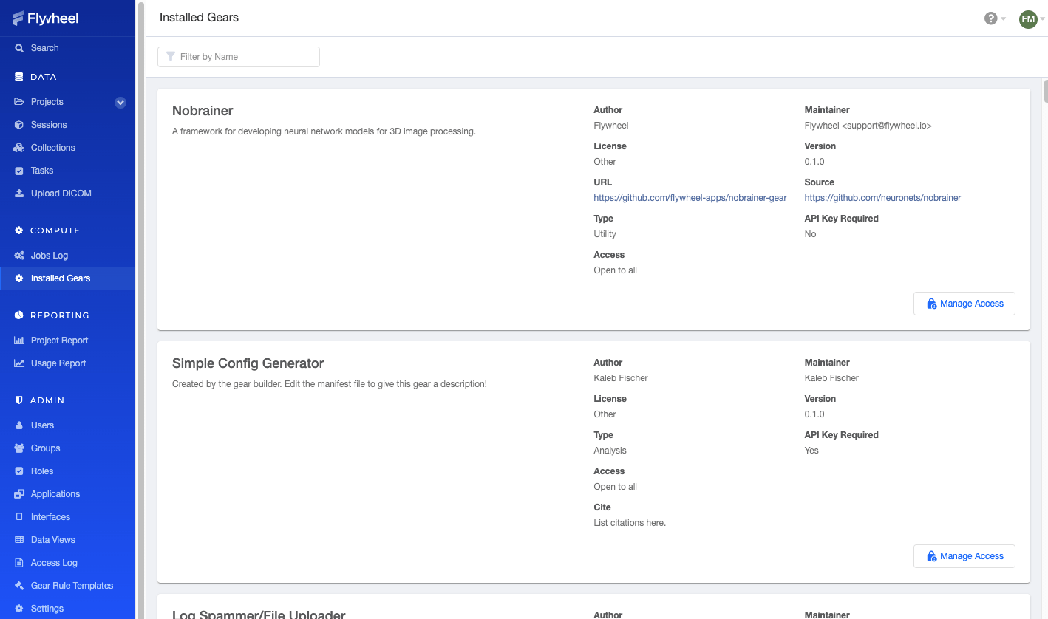The height and width of the screenshot is (619, 1048).
Task: Click the Upload DICOM icon
Action: pyautogui.click(x=19, y=194)
